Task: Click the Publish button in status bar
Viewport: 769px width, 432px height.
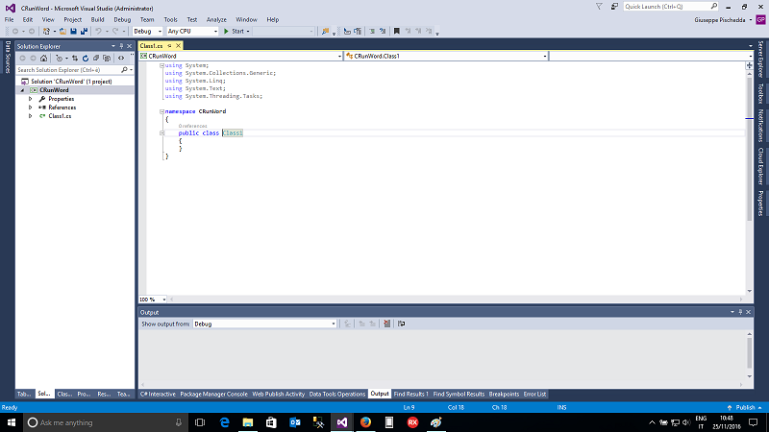Action: click(745, 407)
